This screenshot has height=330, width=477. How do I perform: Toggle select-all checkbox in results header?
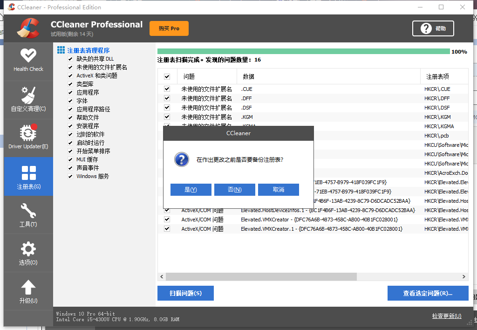point(167,77)
